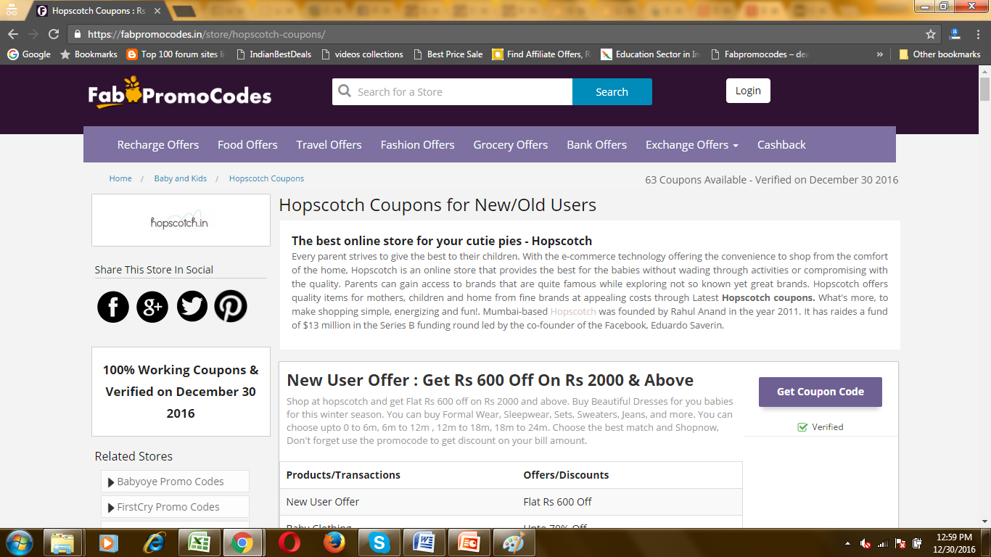
Task: Open Word from taskbar
Action: 424,542
